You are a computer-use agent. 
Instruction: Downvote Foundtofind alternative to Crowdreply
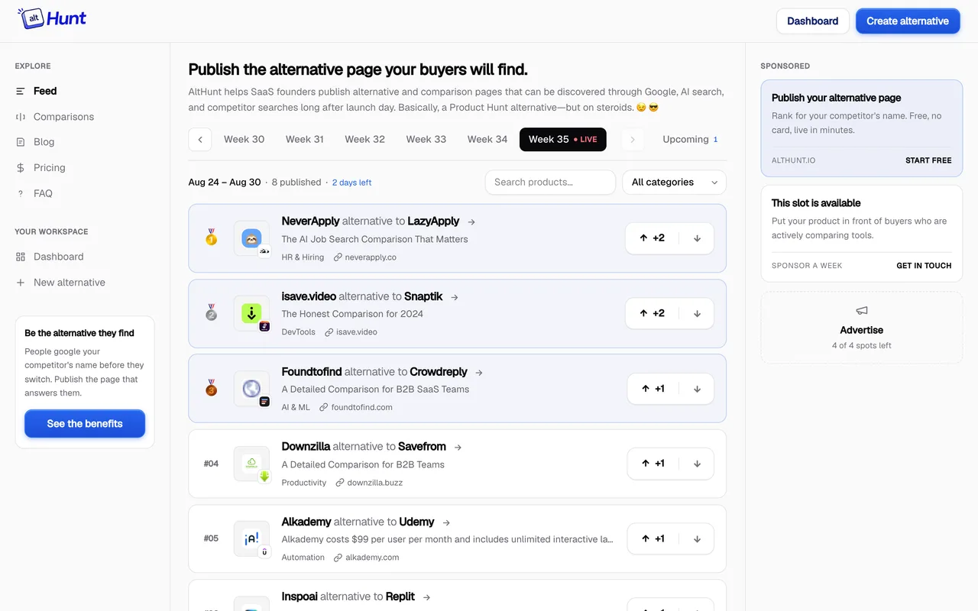[x=697, y=389]
